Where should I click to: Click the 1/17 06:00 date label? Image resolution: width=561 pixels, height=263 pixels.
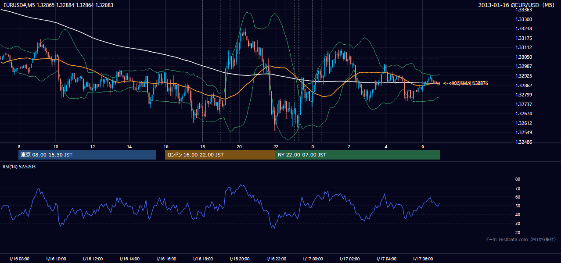pos(423,259)
